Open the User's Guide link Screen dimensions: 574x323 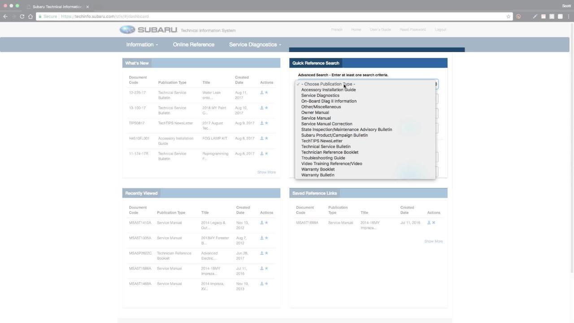(x=380, y=30)
